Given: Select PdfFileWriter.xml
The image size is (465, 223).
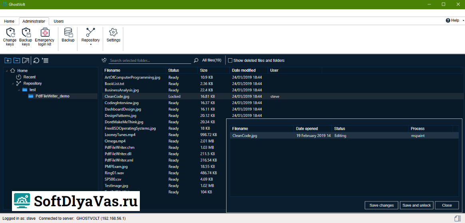Looking at the screenshot, I should 119,160.
